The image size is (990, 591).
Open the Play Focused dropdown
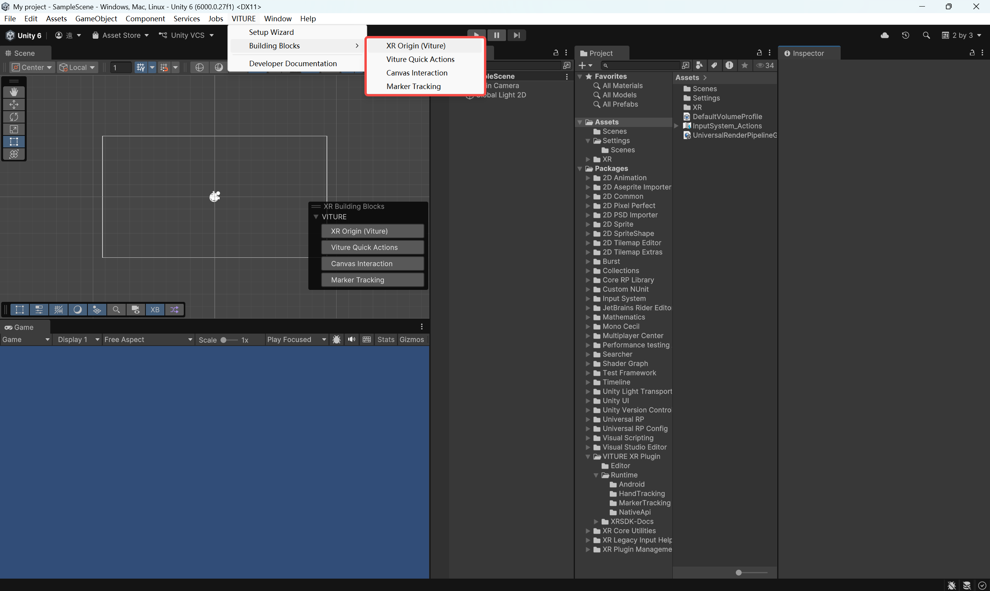coord(297,339)
